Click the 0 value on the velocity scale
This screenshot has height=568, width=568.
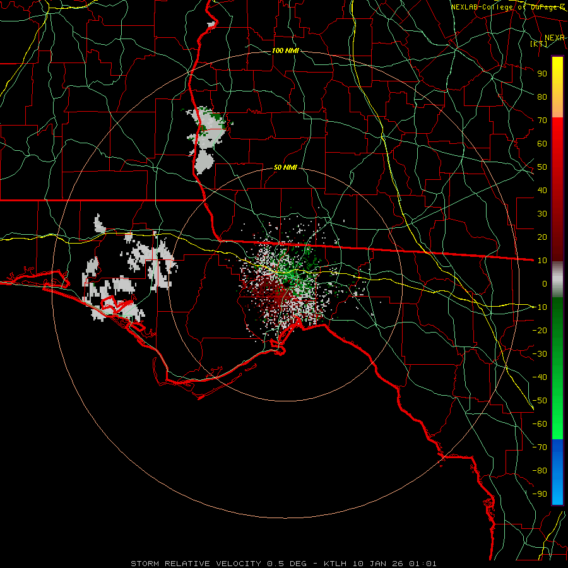pos(545,284)
